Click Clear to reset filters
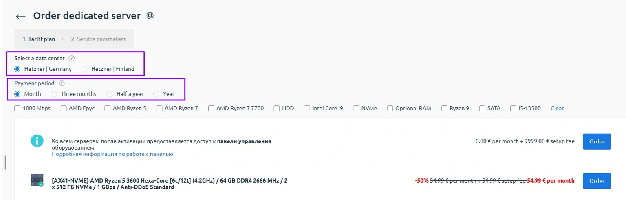 coord(557,108)
